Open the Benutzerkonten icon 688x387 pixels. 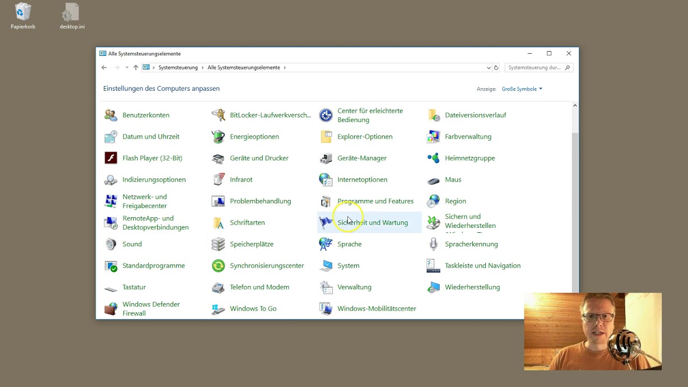tap(111, 115)
